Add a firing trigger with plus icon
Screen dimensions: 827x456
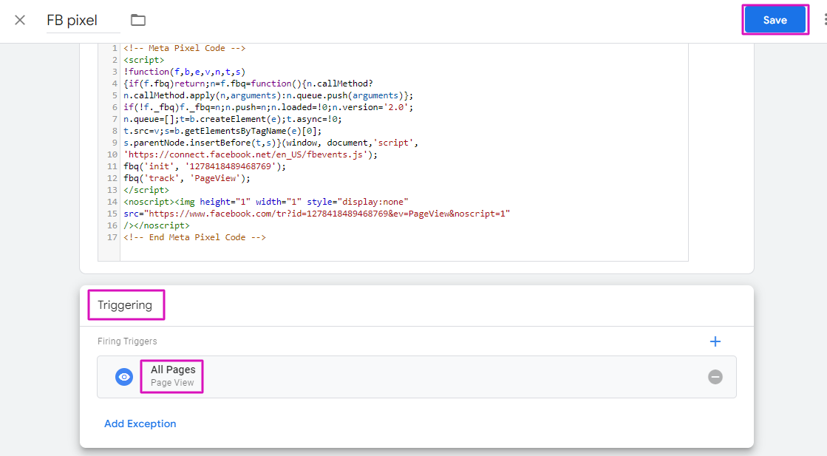coord(715,341)
